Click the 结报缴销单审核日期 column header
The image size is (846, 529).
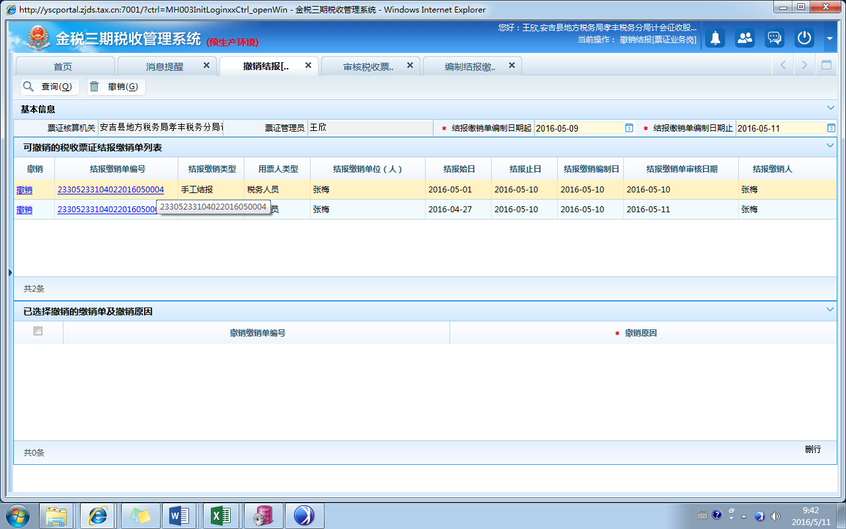[x=681, y=169]
